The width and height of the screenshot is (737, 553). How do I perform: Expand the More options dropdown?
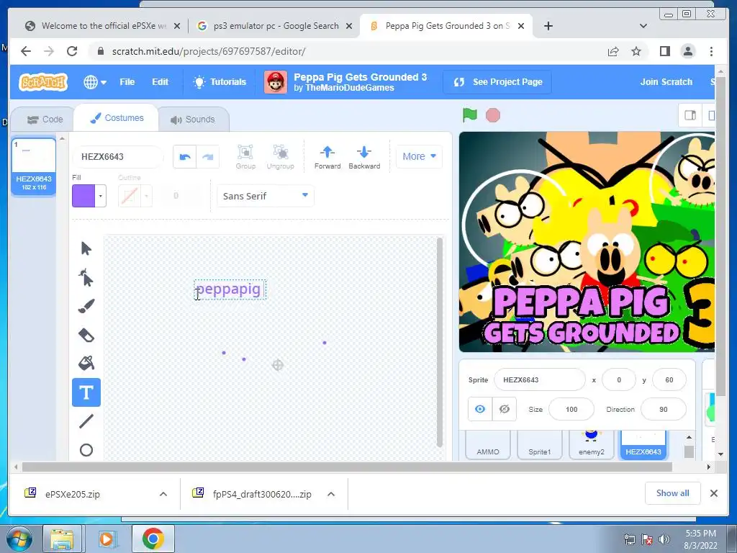(419, 156)
